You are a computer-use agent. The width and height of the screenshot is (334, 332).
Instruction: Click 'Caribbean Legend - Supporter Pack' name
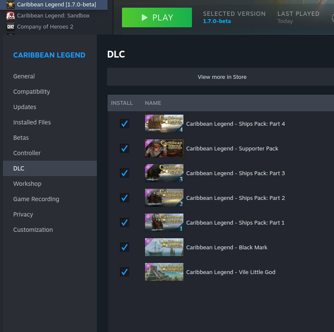232,148
